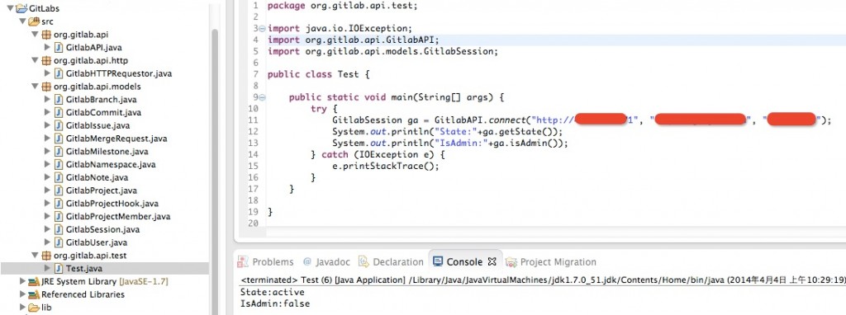Select GitlabProjectHook.java in the tree
Screen dimensions: 846x315
tap(112, 204)
